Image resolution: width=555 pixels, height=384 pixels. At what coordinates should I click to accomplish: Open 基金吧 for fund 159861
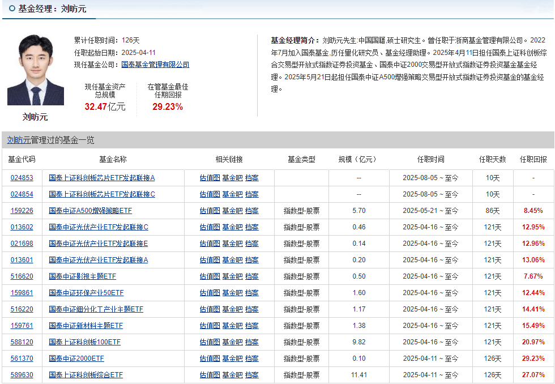232,293
